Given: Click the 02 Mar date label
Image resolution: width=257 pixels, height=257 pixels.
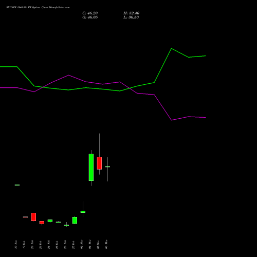Looking at the screenshot, I should click(x=82, y=244).
